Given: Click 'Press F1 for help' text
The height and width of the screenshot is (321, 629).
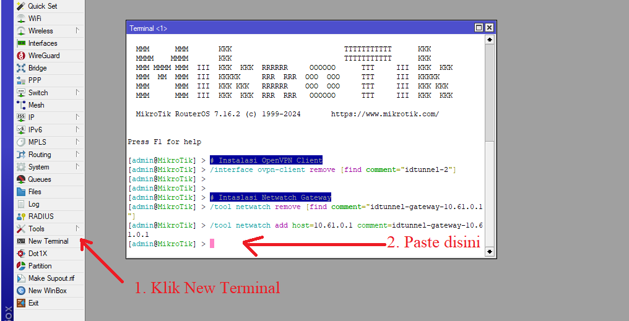Looking at the screenshot, I should [x=165, y=142].
